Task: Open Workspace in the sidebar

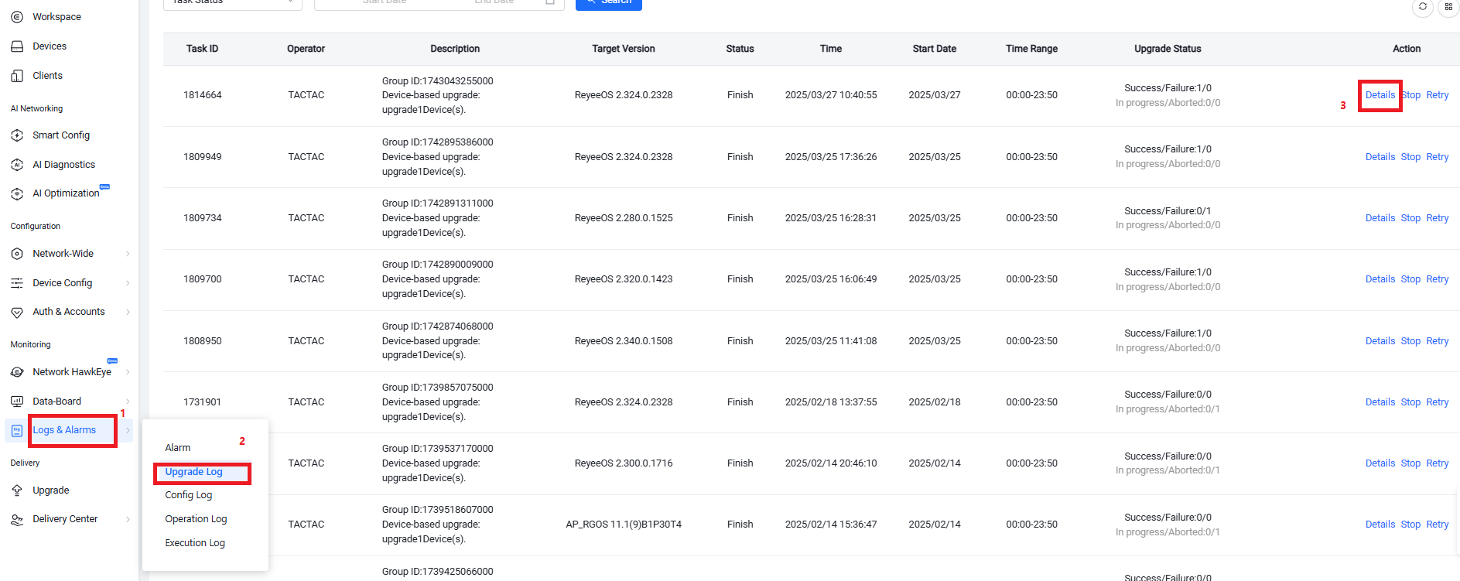Action: coord(56,17)
